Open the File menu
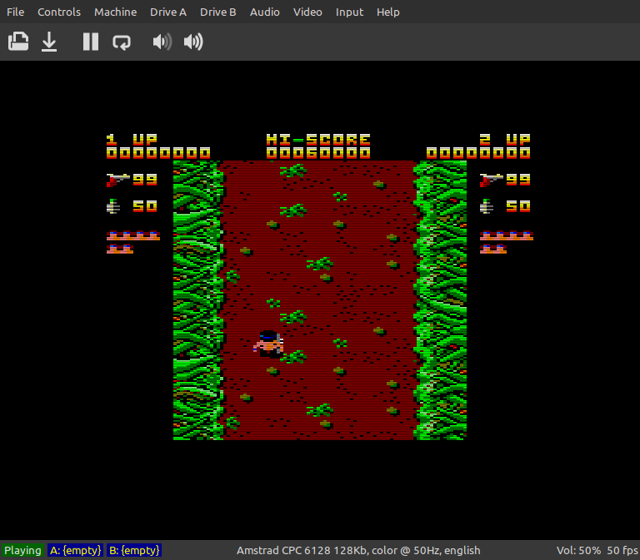 click(x=16, y=12)
